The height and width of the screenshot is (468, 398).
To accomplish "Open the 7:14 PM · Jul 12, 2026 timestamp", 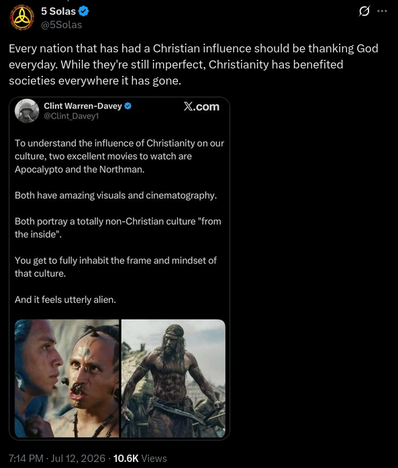I will [x=57, y=458].
